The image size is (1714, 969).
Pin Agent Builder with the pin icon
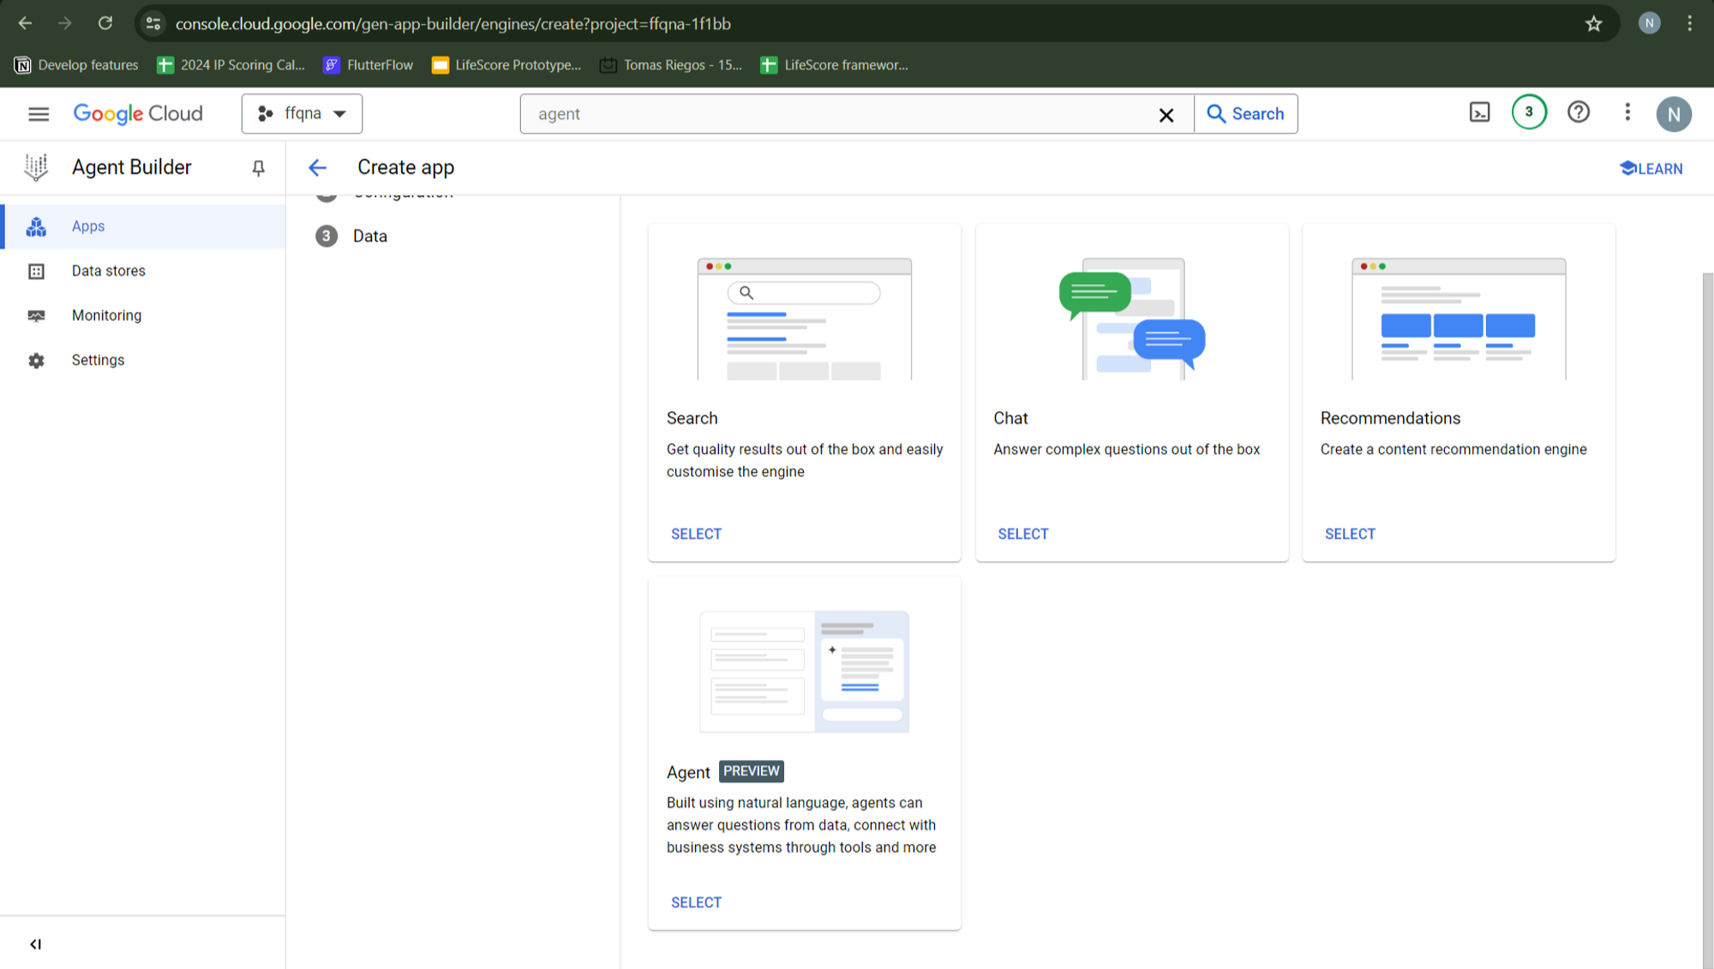pos(258,168)
